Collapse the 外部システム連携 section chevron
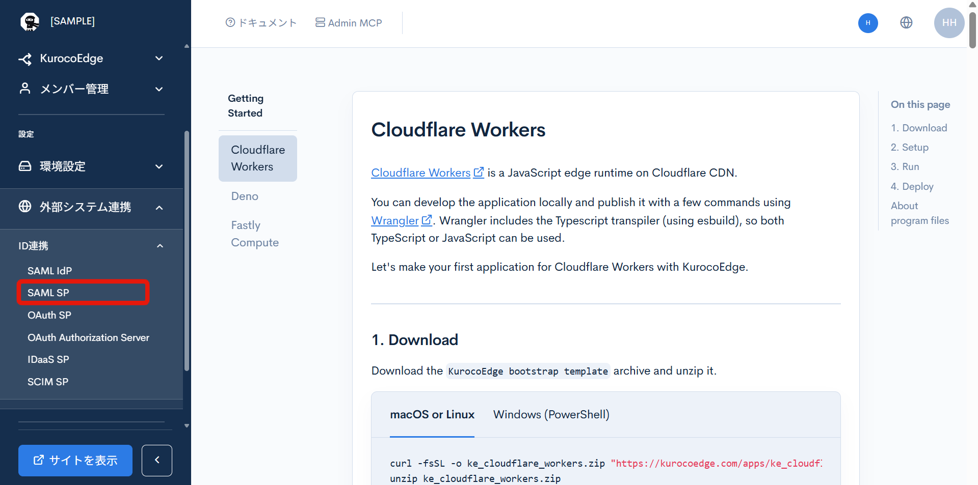The width and height of the screenshot is (978, 485). pos(159,207)
